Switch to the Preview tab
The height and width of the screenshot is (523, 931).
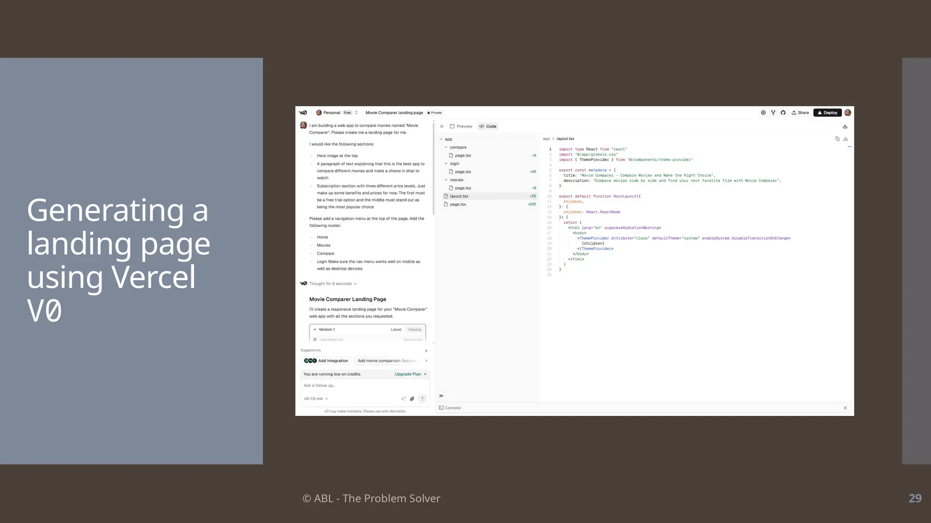tap(461, 126)
